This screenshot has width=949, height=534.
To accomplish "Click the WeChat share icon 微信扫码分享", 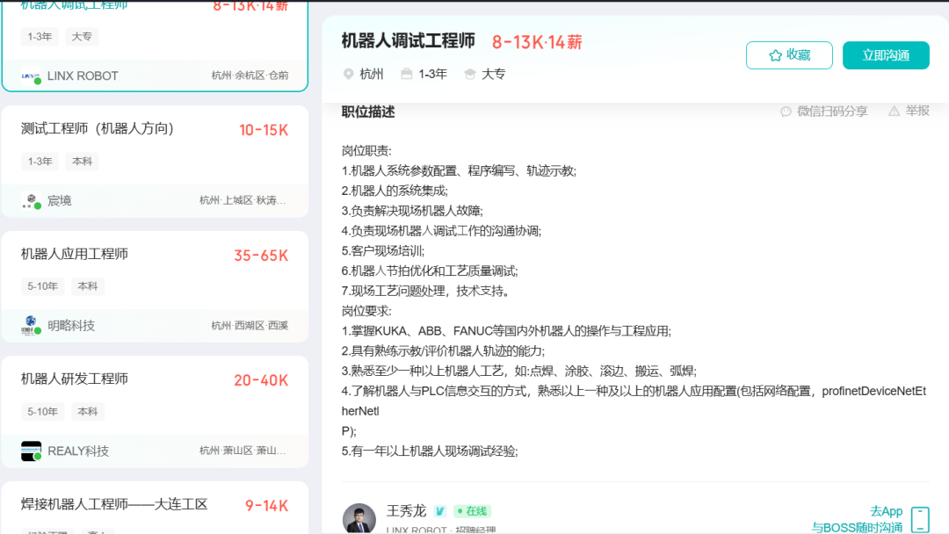I will click(786, 112).
